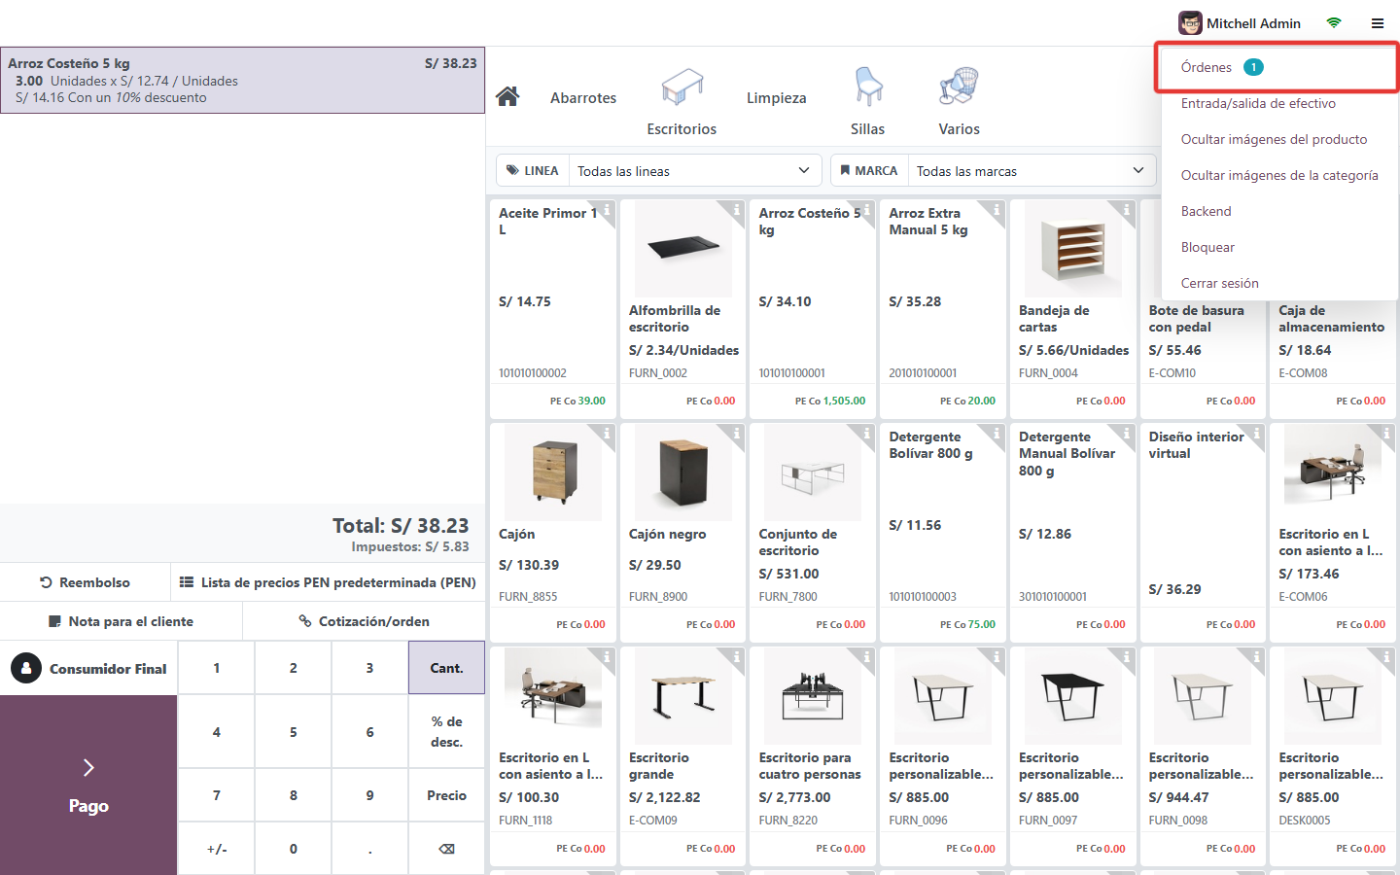Open the price list PEN predeterminada selector
This screenshot has height=875, width=1400.
[328, 582]
